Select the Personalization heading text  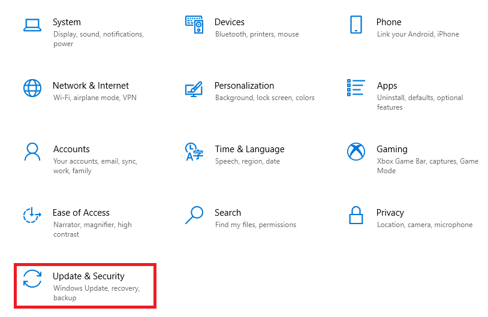(x=244, y=86)
